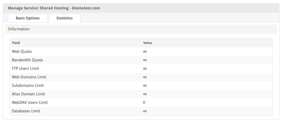The height and width of the screenshot is (123, 282).
Task: Click the Information section header
Action: point(19,29)
